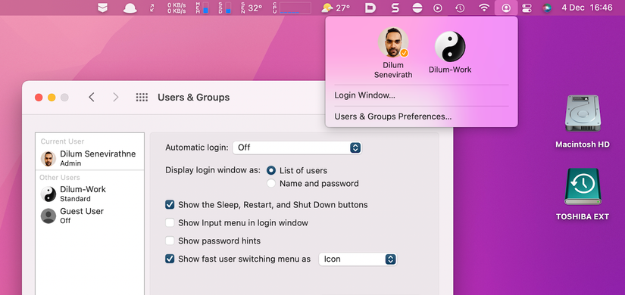Enable Show password hints checkbox
Image resolution: width=625 pixels, height=295 pixels.
click(170, 241)
